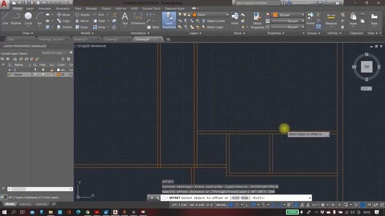Click the Rotate tool
Viewport: 385px width, 216px height.
pyautogui.click(x=82, y=14)
